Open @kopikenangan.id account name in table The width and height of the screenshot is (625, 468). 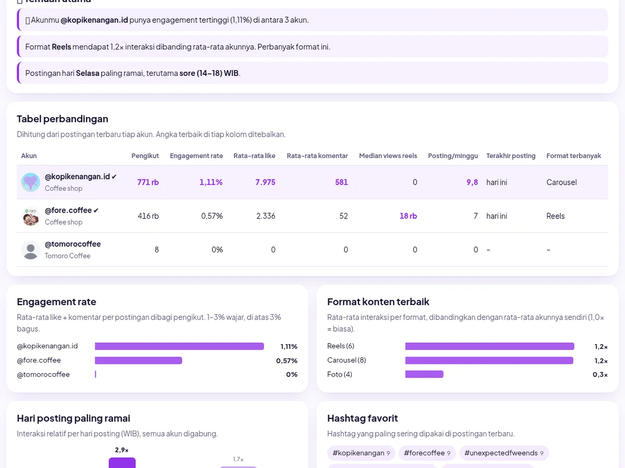(78, 177)
